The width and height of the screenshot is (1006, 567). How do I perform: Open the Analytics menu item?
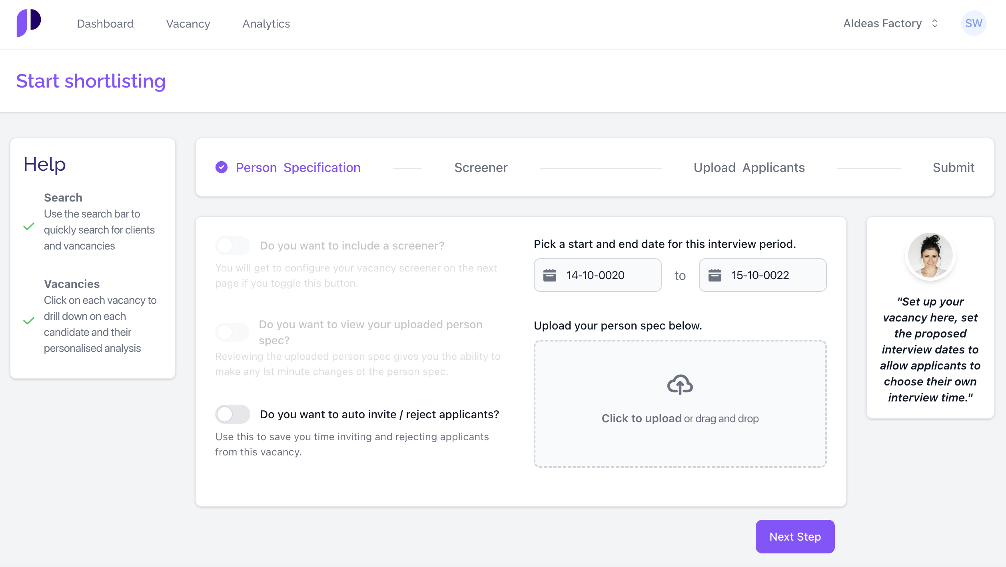[266, 24]
